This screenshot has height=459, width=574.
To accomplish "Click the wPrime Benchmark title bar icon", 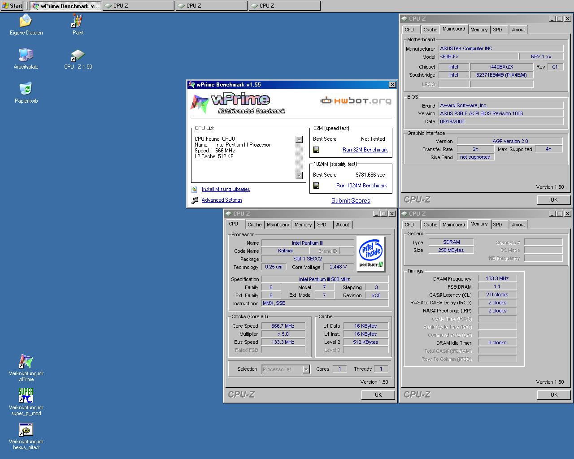I will coord(192,85).
